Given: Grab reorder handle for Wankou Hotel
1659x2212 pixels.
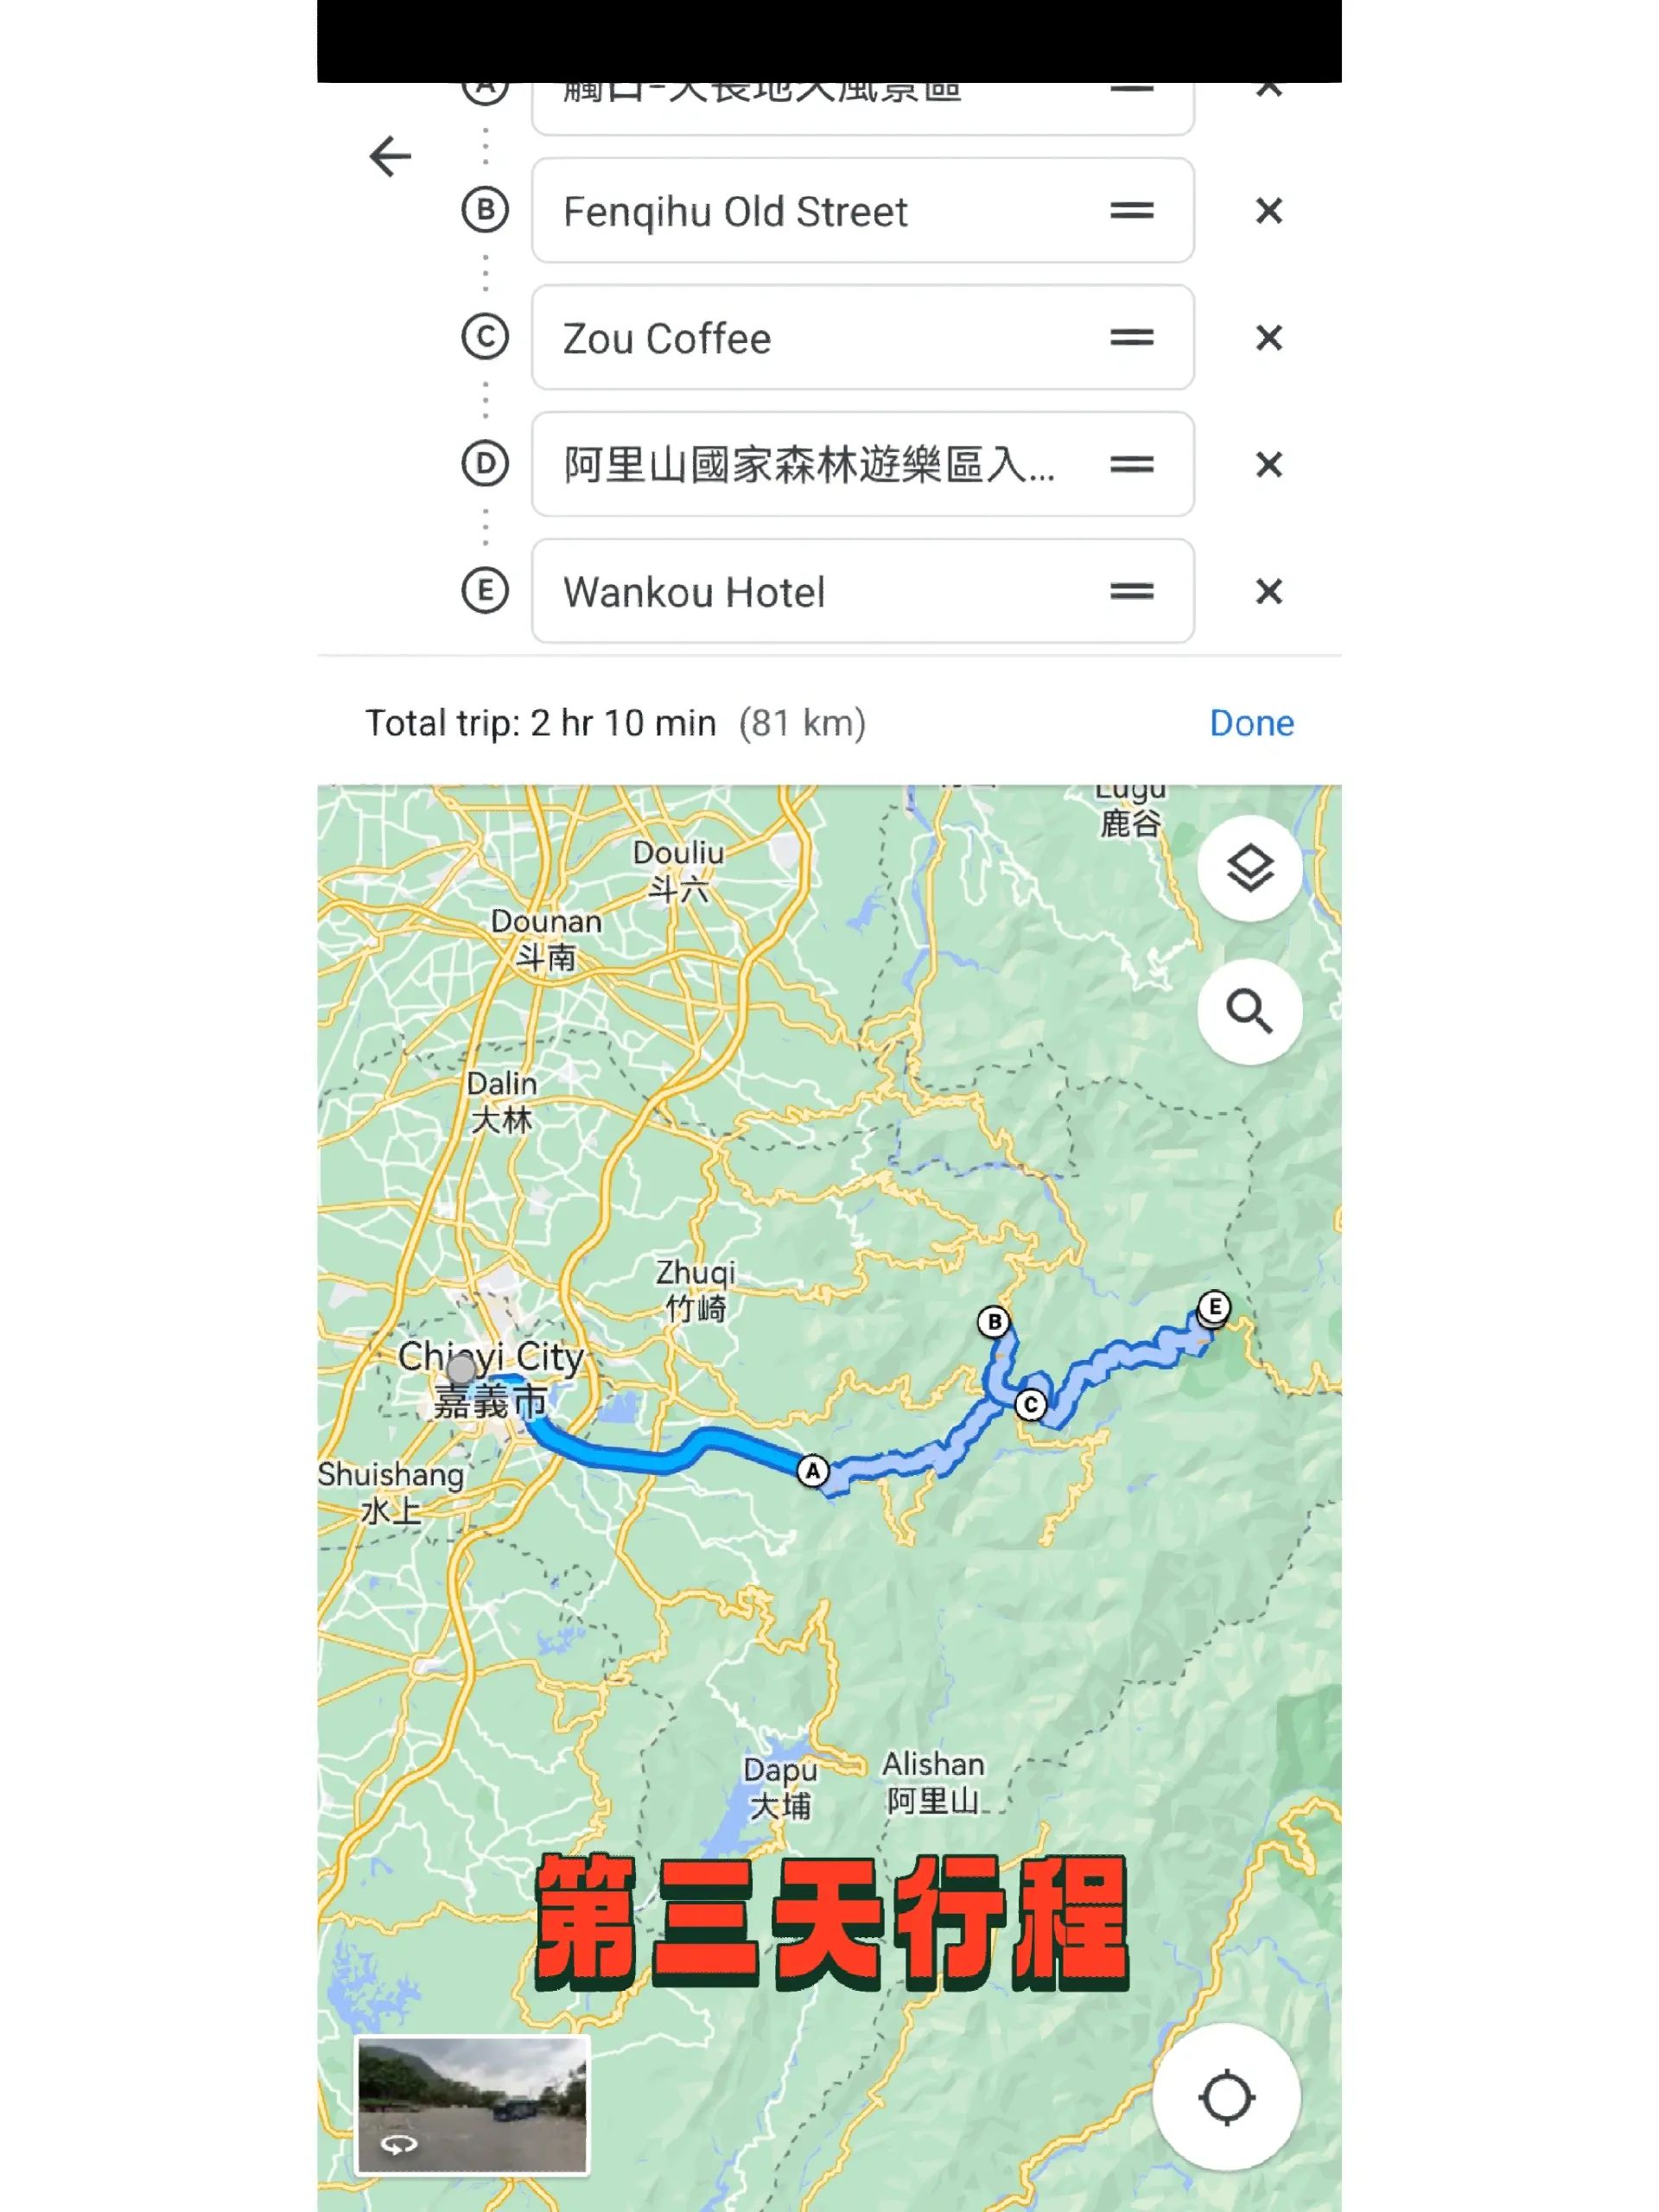Looking at the screenshot, I should pyautogui.click(x=1131, y=592).
